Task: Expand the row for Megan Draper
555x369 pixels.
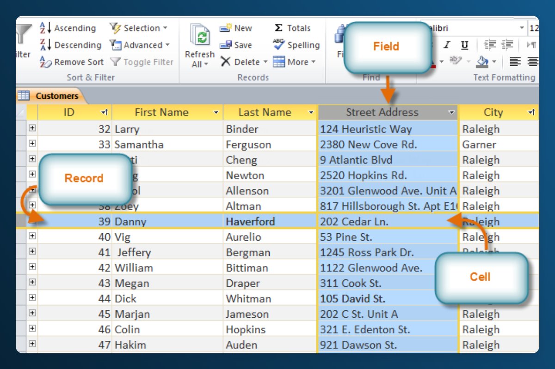Action: 32,282
